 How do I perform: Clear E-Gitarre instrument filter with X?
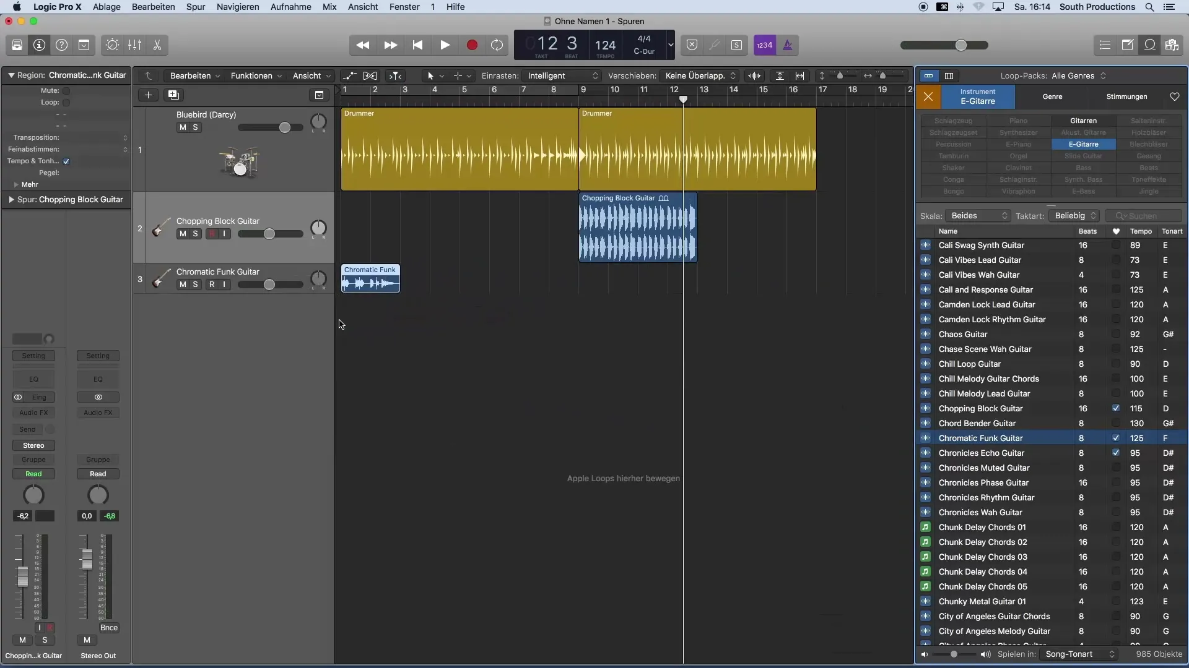point(928,97)
